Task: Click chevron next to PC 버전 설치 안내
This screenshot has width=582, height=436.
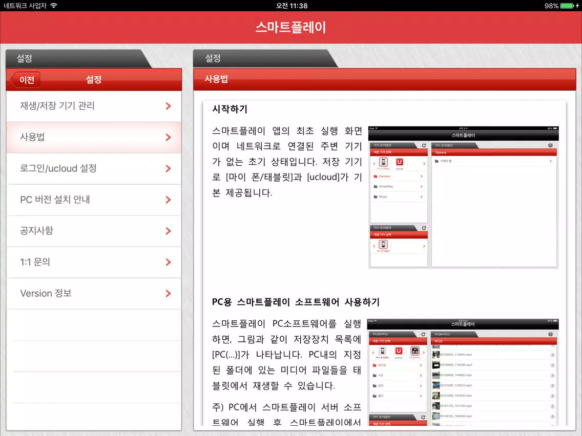Action: pos(168,200)
